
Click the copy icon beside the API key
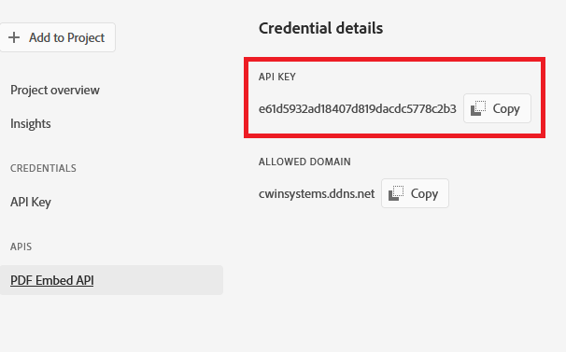point(478,108)
